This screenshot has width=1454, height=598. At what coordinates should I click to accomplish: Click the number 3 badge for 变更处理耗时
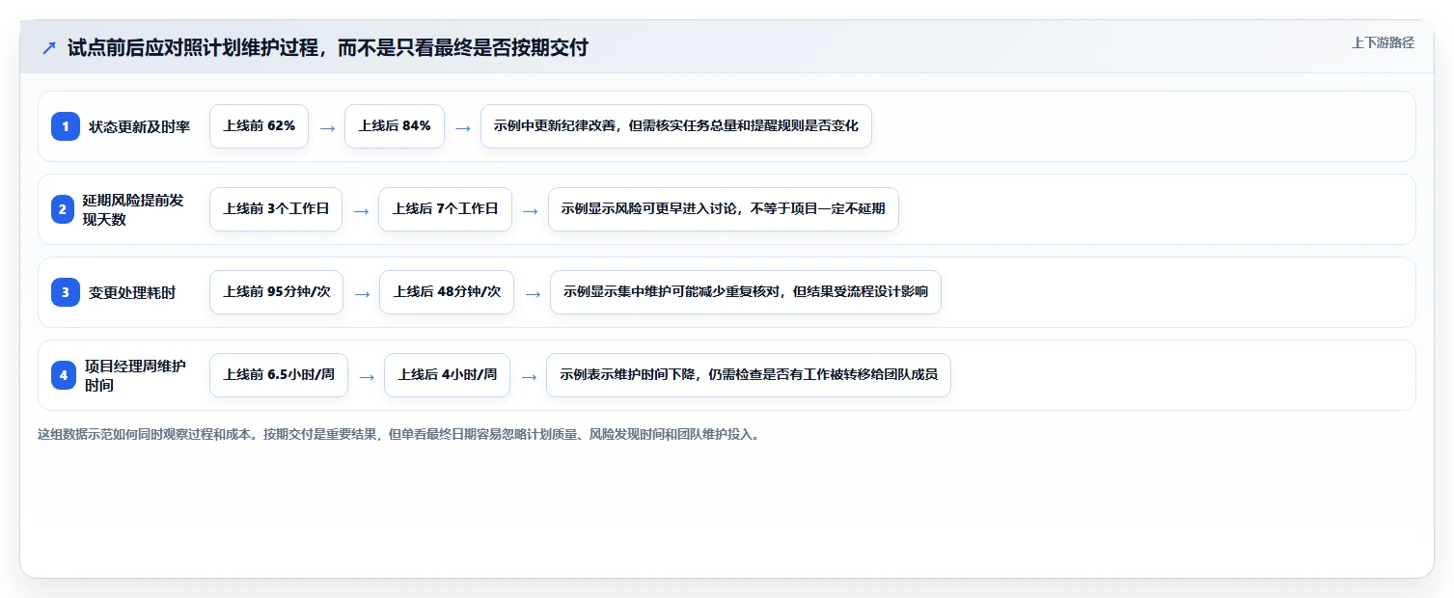click(x=66, y=292)
